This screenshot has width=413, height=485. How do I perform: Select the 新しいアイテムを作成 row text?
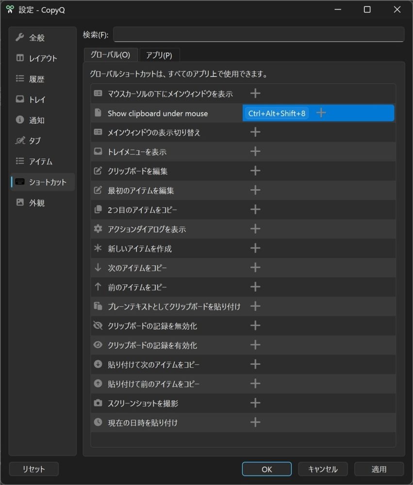pyautogui.click(x=140, y=249)
